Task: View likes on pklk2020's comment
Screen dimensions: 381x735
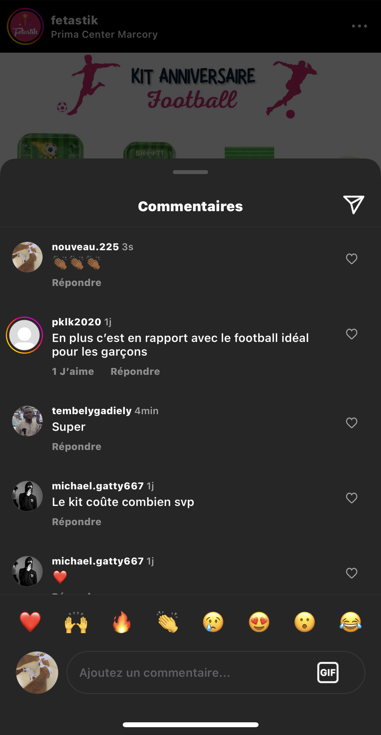Action: [x=73, y=372]
